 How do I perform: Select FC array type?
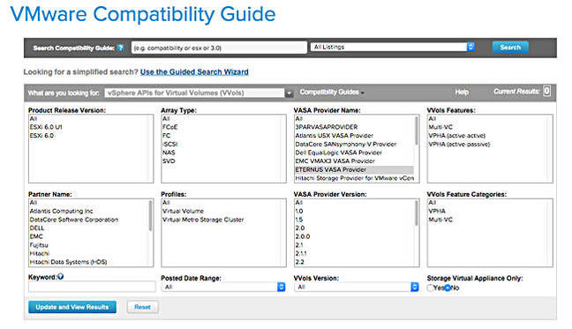click(166, 136)
